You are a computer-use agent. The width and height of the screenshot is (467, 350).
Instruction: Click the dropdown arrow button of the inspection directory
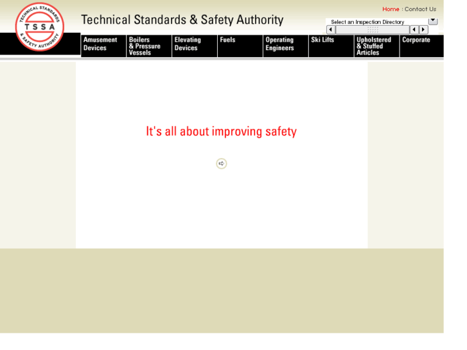tap(433, 21)
